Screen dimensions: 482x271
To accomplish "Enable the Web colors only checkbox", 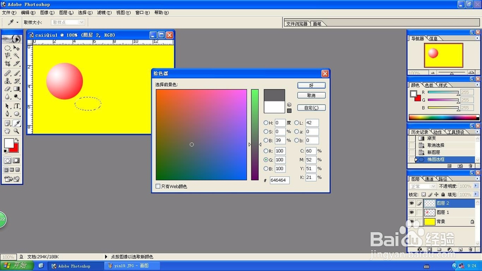I will 158,186.
